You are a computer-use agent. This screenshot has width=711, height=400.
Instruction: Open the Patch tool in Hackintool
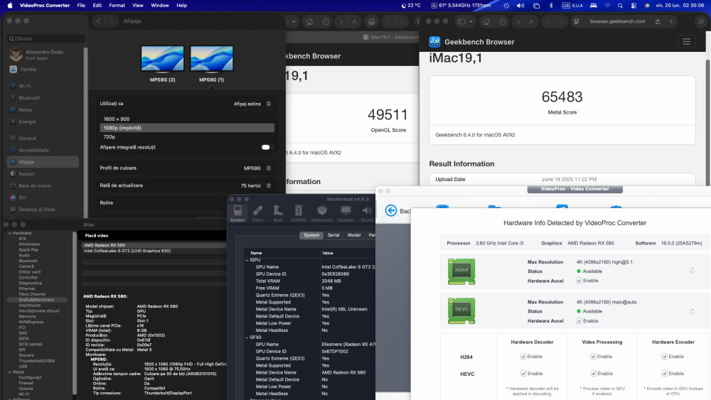[257, 213]
